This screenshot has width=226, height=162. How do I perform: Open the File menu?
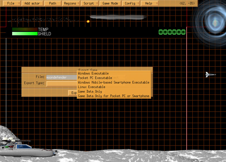[x=11, y=3]
